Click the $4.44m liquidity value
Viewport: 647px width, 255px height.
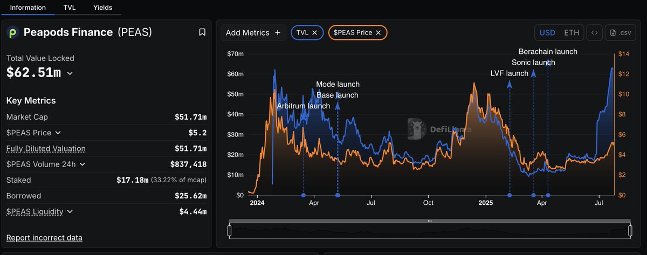(193, 212)
